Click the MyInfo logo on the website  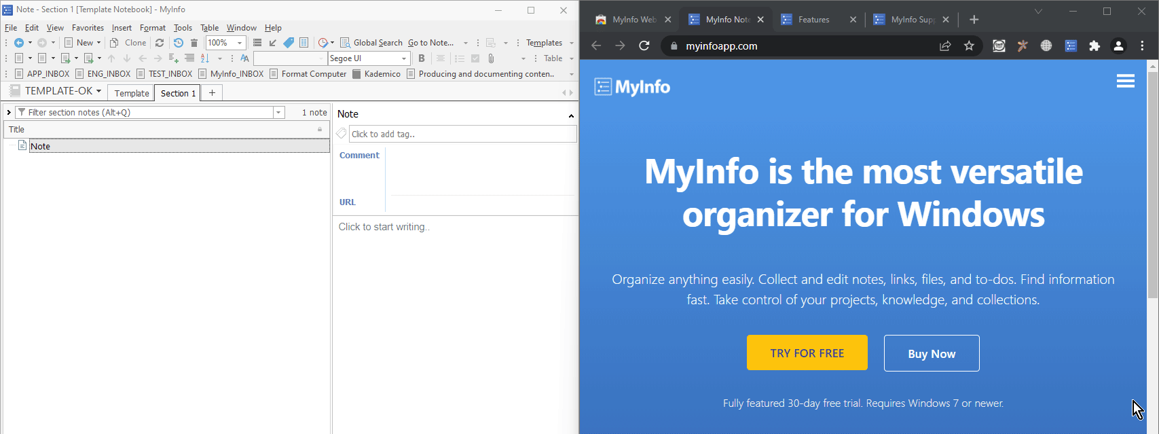632,87
